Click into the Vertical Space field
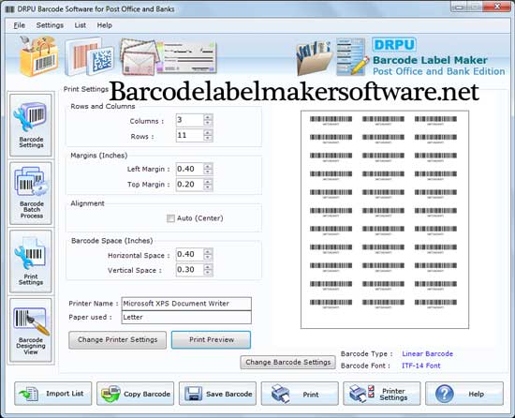The width and height of the screenshot is (515, 418). (x=190, y=270)
